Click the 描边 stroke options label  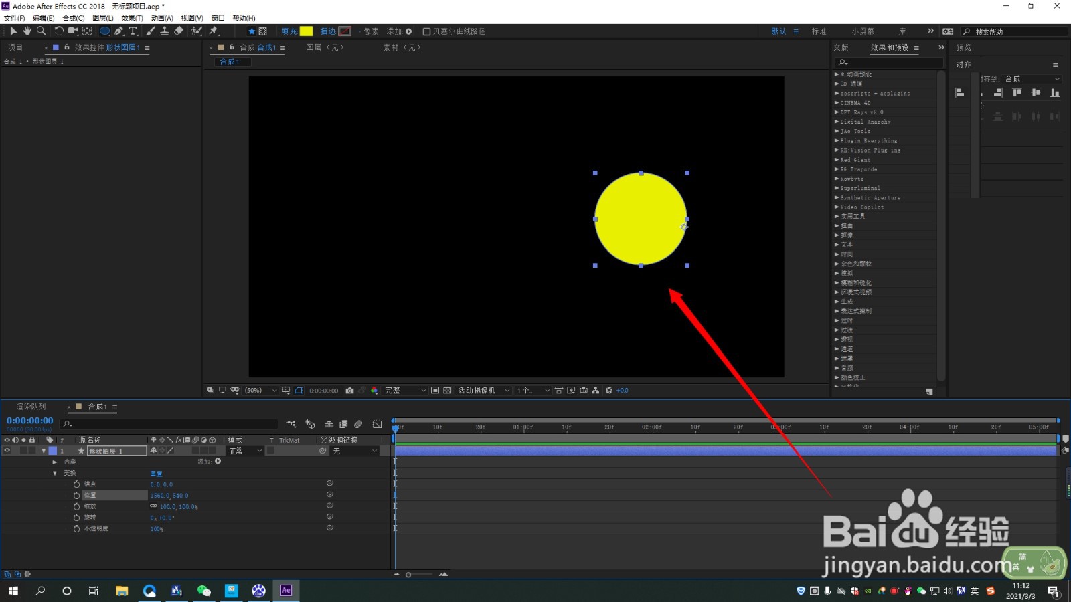(328, 31)
